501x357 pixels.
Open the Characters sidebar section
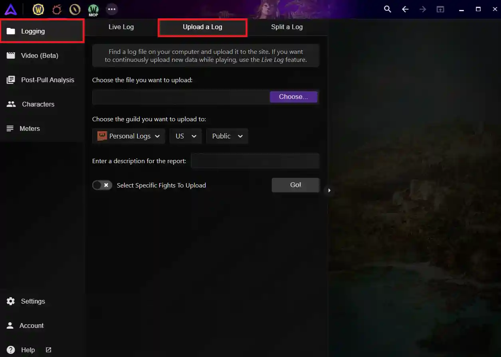point(38,104)
